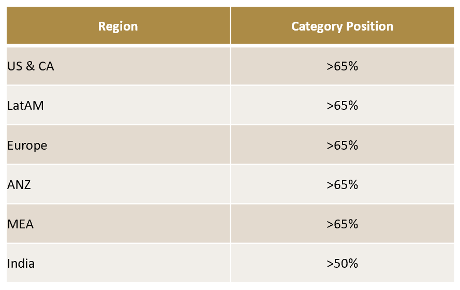Viewport: 460px width, 290px height.
Task: Click the >65% value for Europe
Action: [x=342, y=146]
